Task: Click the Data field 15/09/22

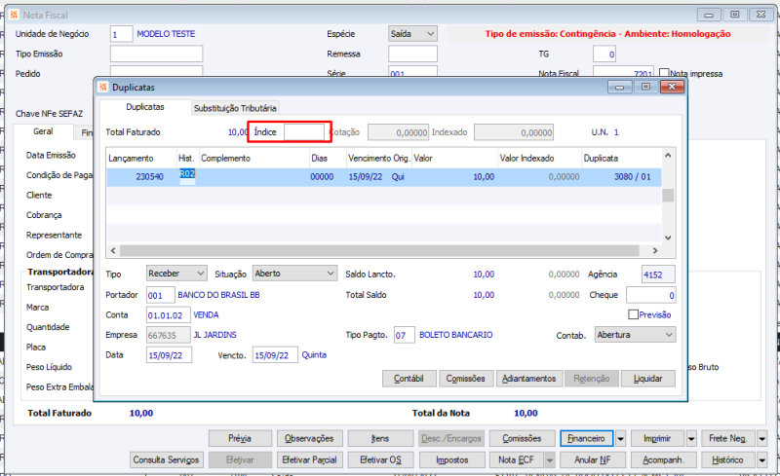Action: pyautogui.click(x=169, y=355)
